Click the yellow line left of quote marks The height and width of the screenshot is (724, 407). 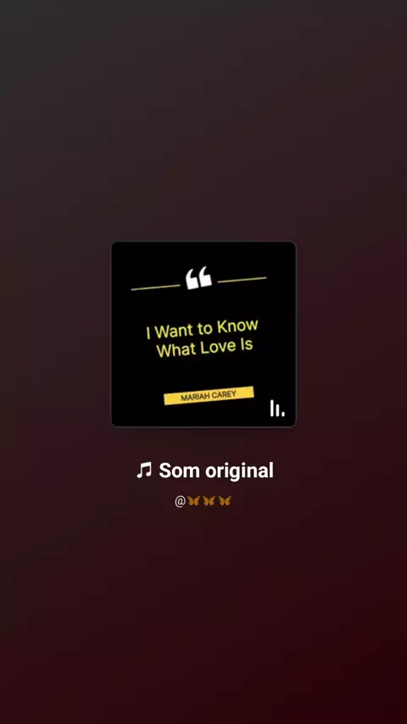pos(156,287)
